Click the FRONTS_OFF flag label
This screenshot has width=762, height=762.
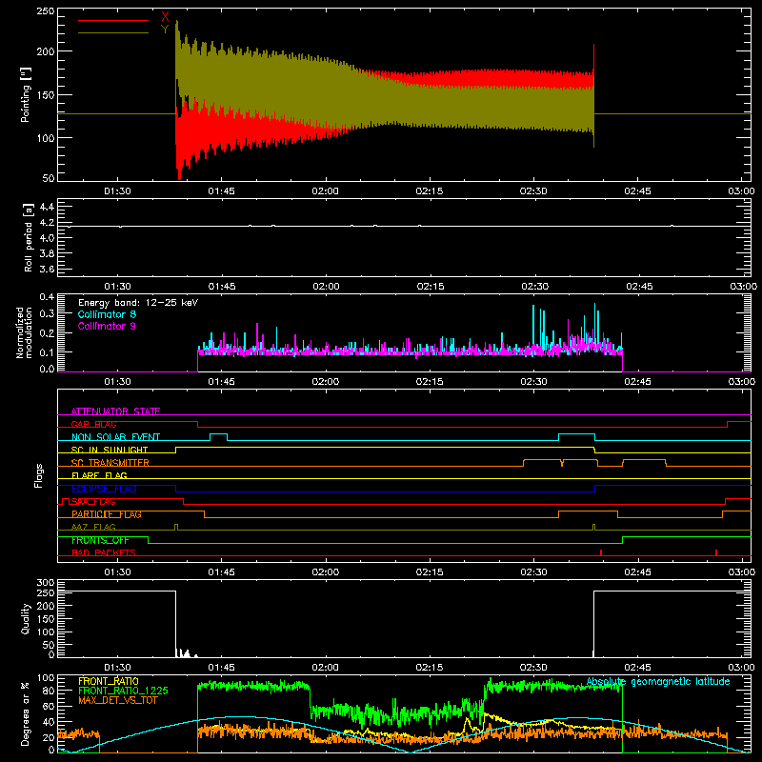[x=100, y=540]
